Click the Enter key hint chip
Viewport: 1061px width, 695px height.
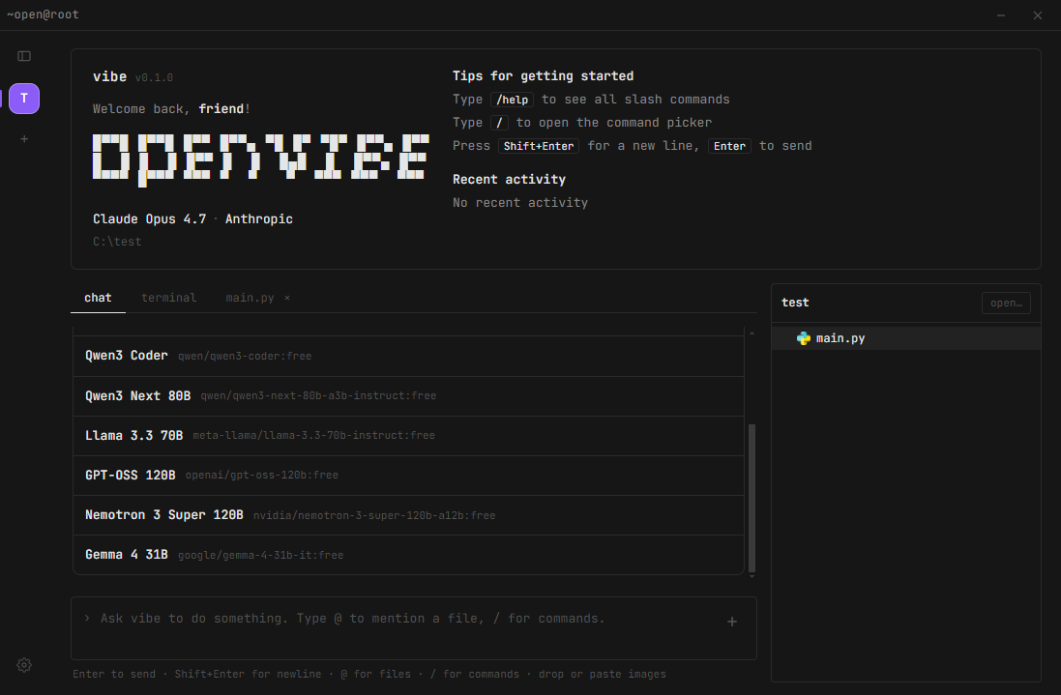729,146
